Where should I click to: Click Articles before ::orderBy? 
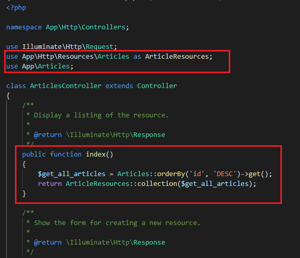(x=133, y=174)
